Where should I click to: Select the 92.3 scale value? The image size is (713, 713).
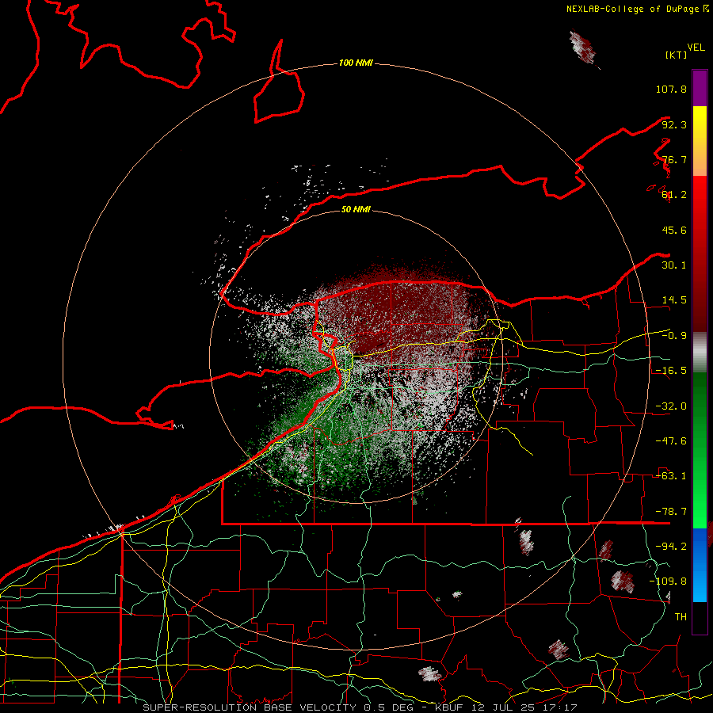(674, 124)
